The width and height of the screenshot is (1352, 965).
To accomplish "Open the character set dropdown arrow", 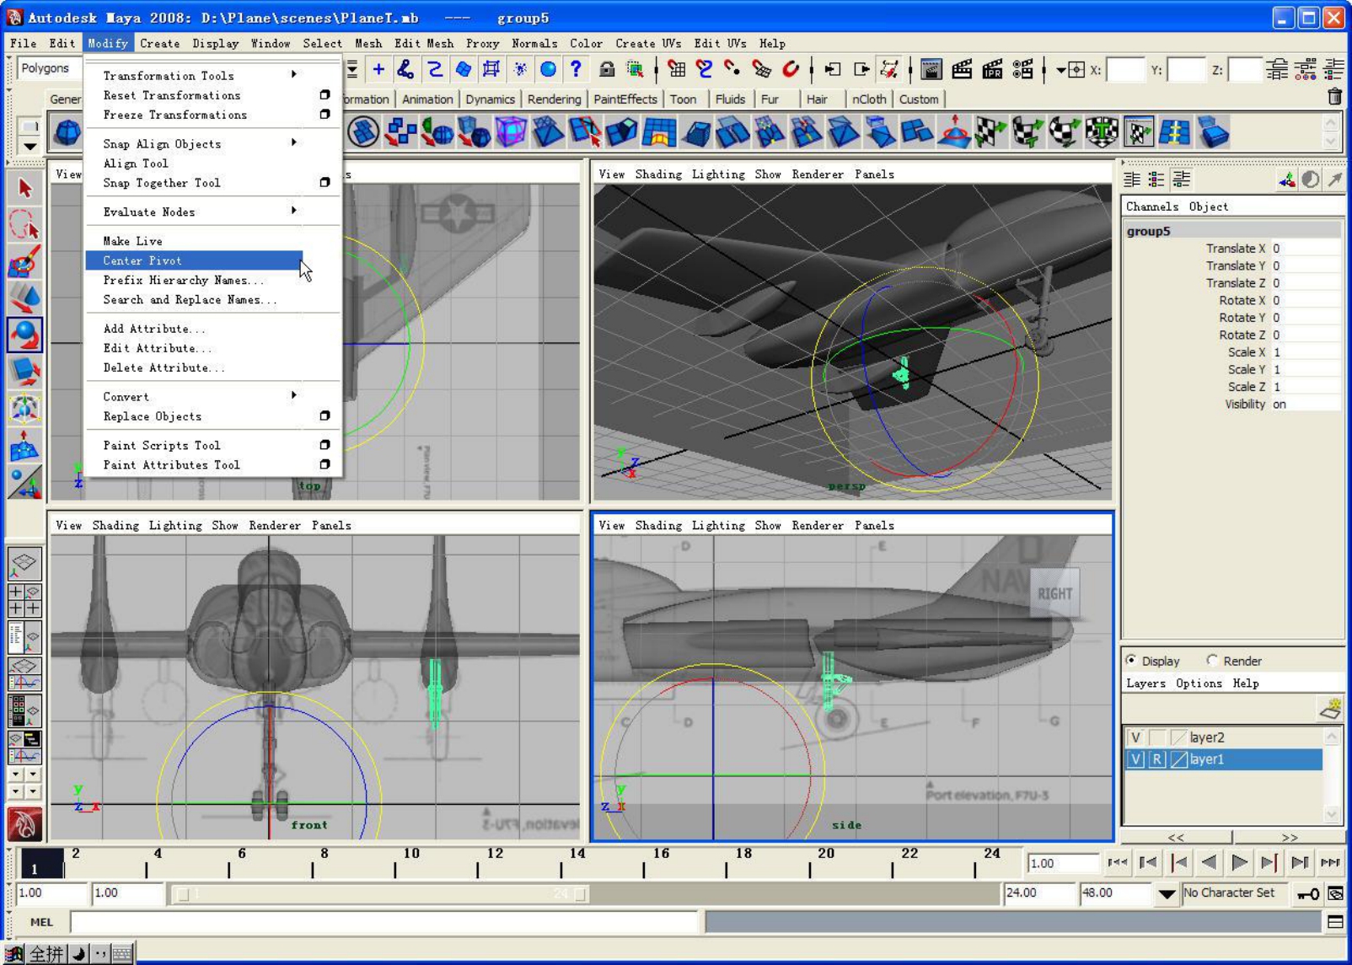I will pos(1167,893).
